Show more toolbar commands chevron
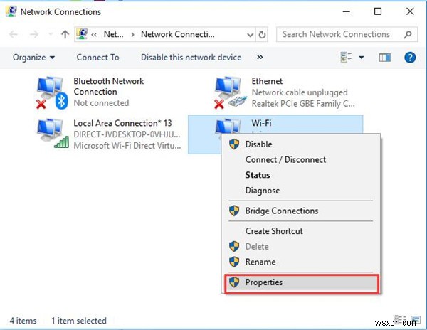This screenshot has width=427, height=330. pyautogui.click(x=260, y=58)
